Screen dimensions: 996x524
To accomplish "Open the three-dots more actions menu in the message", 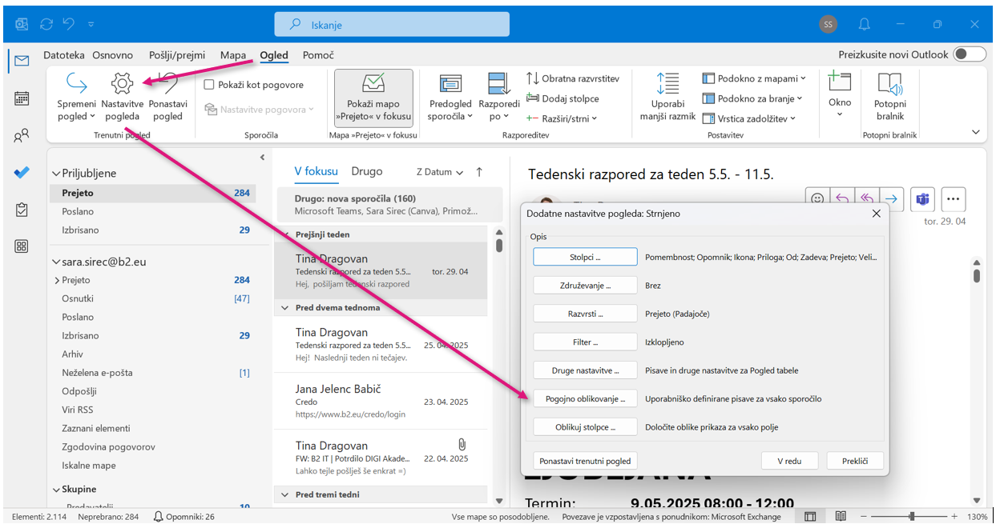I will coord(954,198).
